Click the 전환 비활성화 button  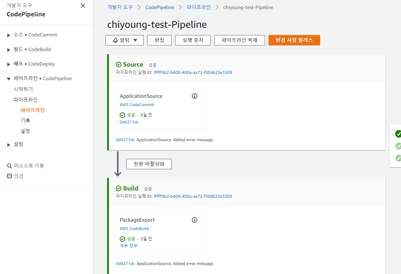tap(149, 164)
